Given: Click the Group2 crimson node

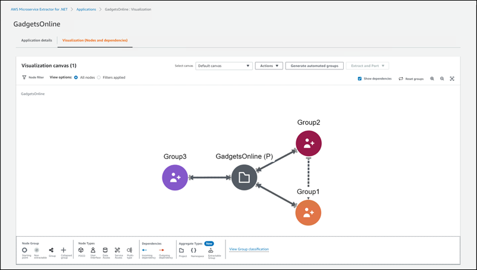Looking at the screenshot, I should [309, 143].
